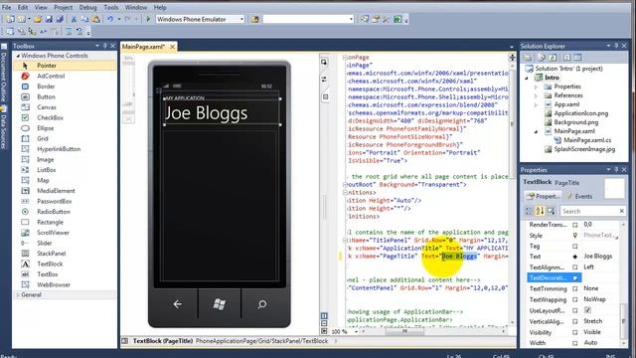Click the Text value Joe Bloggs
This screenshot has width=636, height=358.
coord(598,257)
